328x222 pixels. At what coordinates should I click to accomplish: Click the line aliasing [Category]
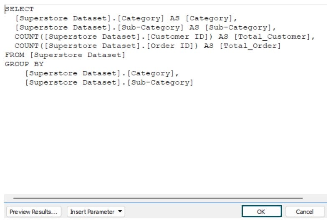tap(126, 18)
